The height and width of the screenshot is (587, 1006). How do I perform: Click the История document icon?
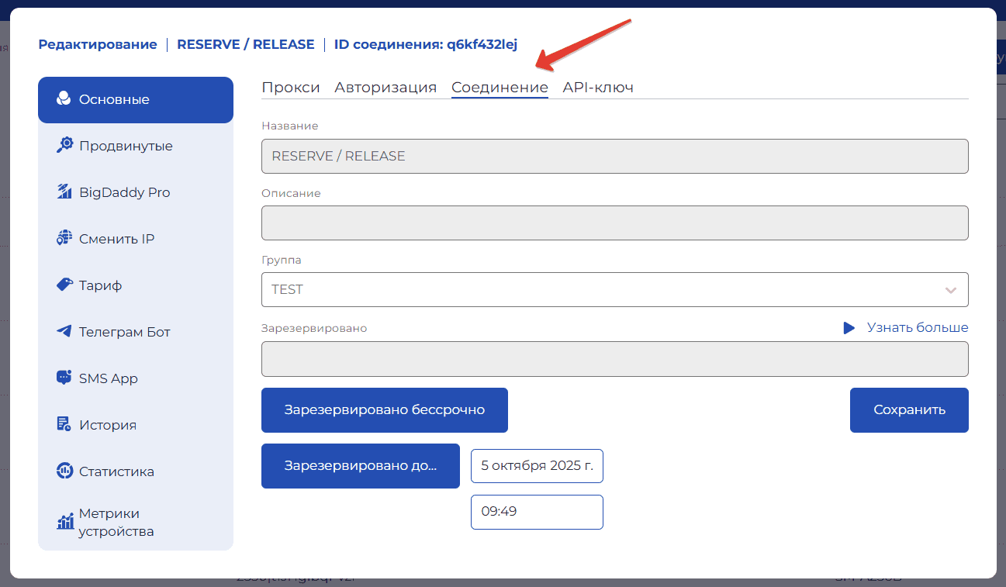tap(64, 425)
